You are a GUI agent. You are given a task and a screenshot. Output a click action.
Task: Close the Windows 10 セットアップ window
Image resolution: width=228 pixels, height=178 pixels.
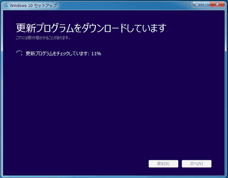coord(217,4)
